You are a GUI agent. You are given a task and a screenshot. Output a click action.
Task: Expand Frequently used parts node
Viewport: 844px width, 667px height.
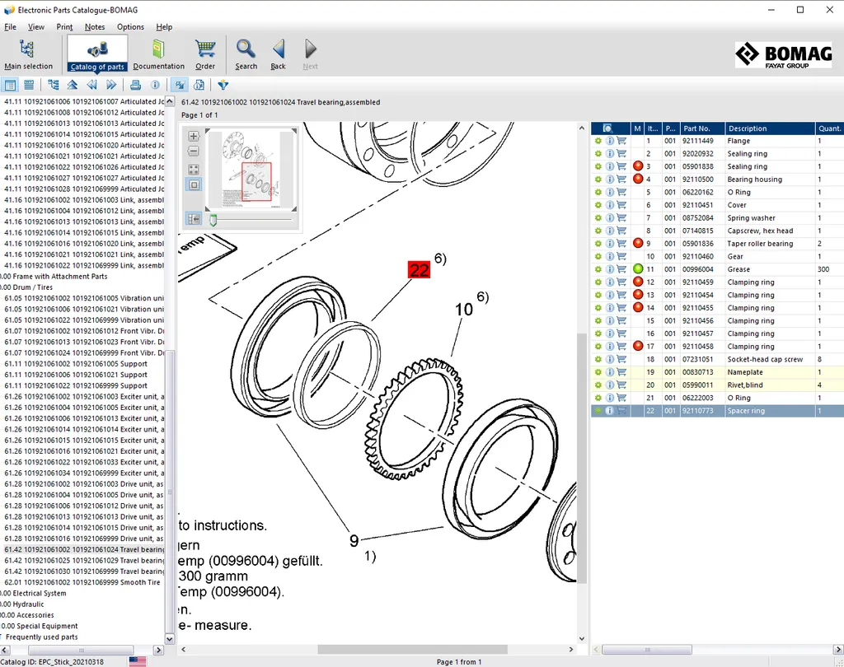tap(40, 637)
